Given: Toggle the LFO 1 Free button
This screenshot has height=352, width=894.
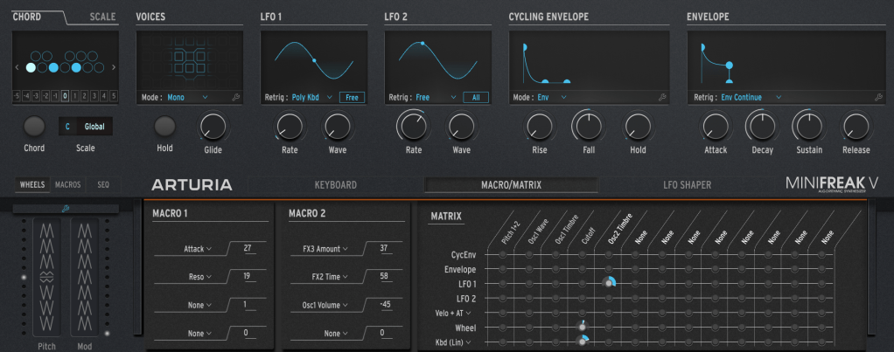Looking at the screenshot, I should pos(353,98).
